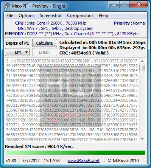The width and height of the screenshot is (151, 168).
Task: Close the MaxxPI window
Action: coord(139,5)
